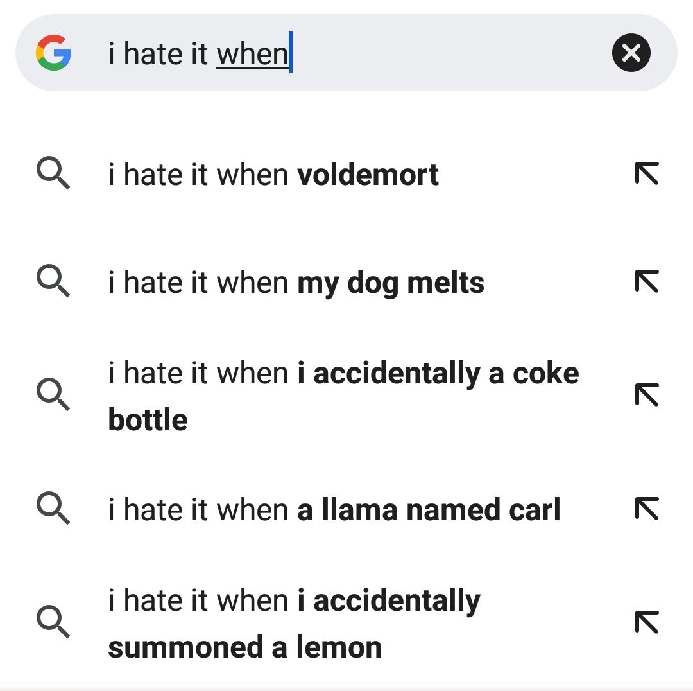Screen dimensions: 693x691
Task: Click the underlined word 'when' in query
Action: click(x=252, y=54)
